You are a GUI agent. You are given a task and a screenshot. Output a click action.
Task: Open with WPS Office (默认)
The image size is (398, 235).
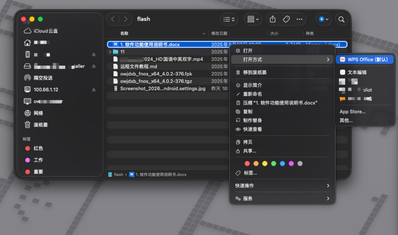tap(364, 59)
